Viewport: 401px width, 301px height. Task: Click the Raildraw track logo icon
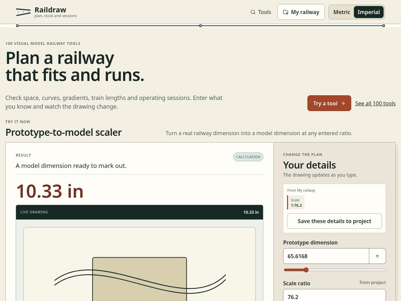(23, 12)
